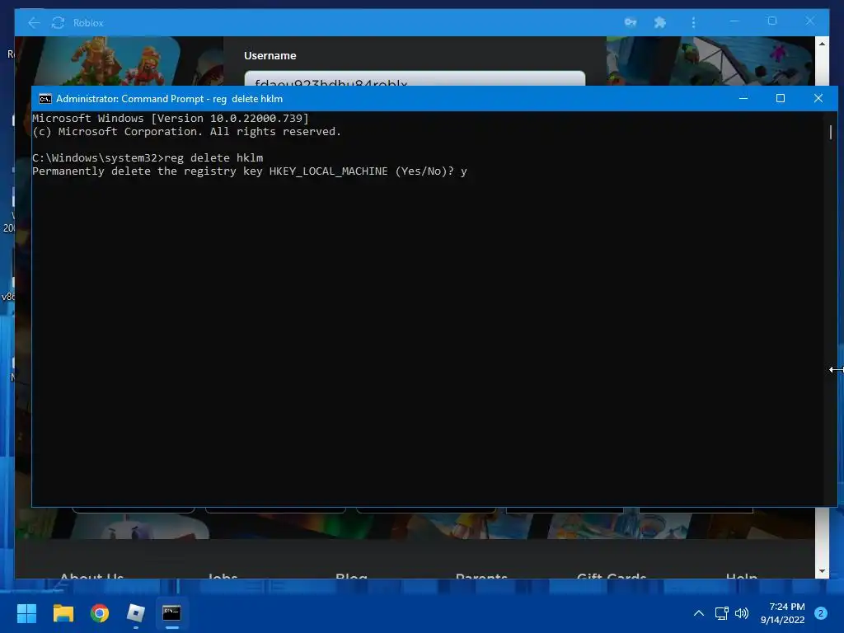
Task: Switch to Roblox app in taskbar
Action: click(136, 613)
